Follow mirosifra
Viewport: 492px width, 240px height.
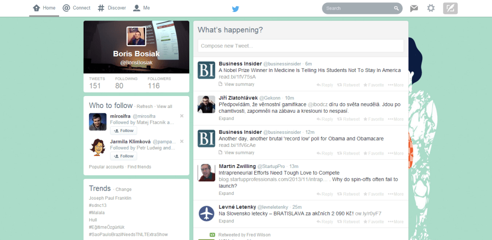pos(123,131)
